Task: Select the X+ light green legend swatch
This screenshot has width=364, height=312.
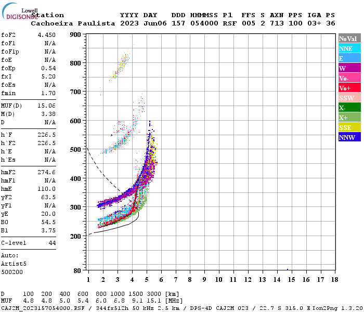Action: coord(349,118)
